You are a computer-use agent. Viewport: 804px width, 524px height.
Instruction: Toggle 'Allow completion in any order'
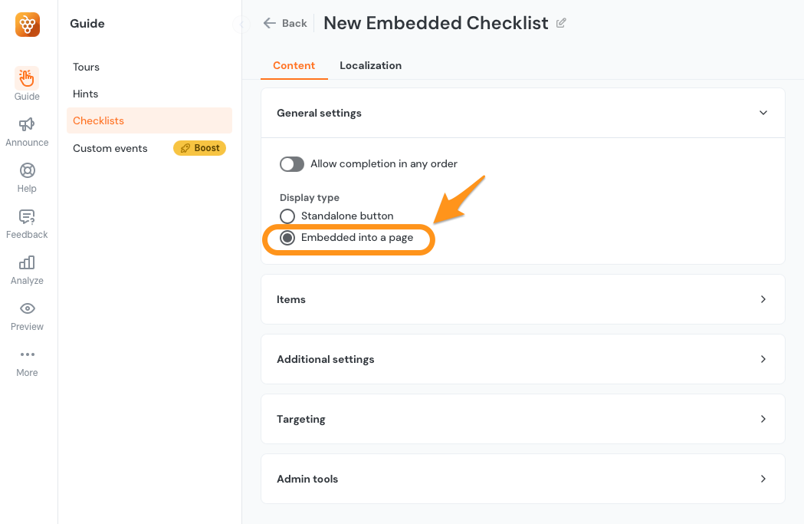[291, 164]
